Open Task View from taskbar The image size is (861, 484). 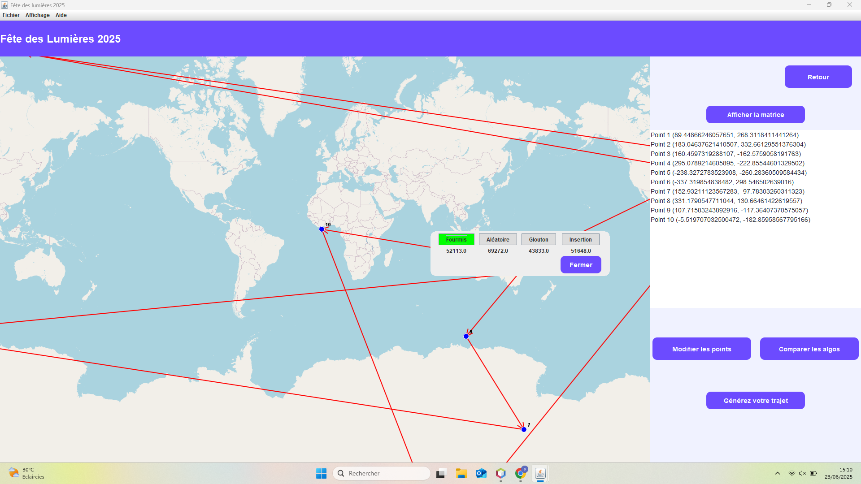pyautogui.click(x=441, y=473)
